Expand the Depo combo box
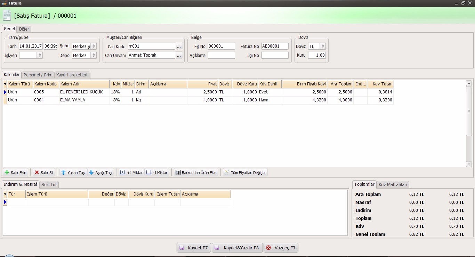The image size is (475, 257). (x=94, y=55)
